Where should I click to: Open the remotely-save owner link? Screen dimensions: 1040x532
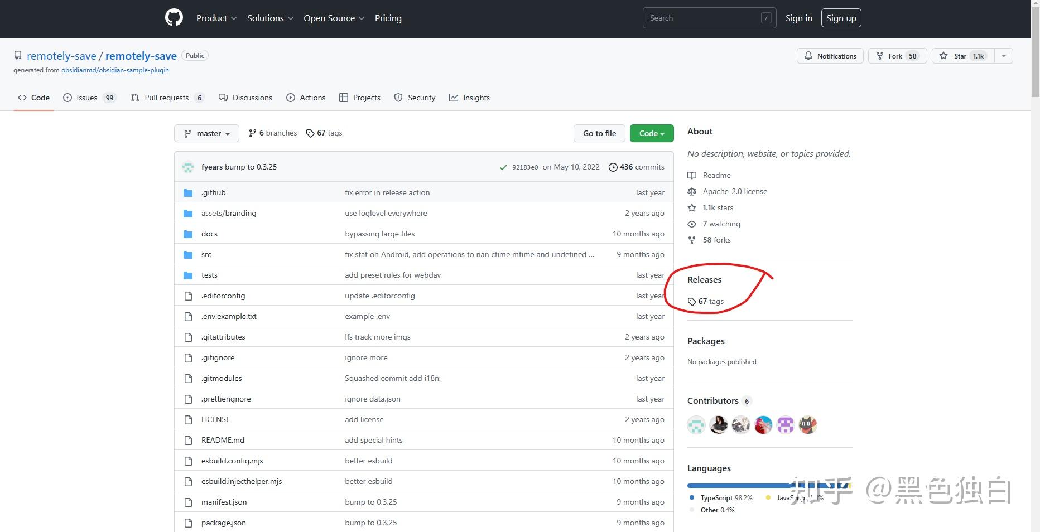[x=61, y=56]
